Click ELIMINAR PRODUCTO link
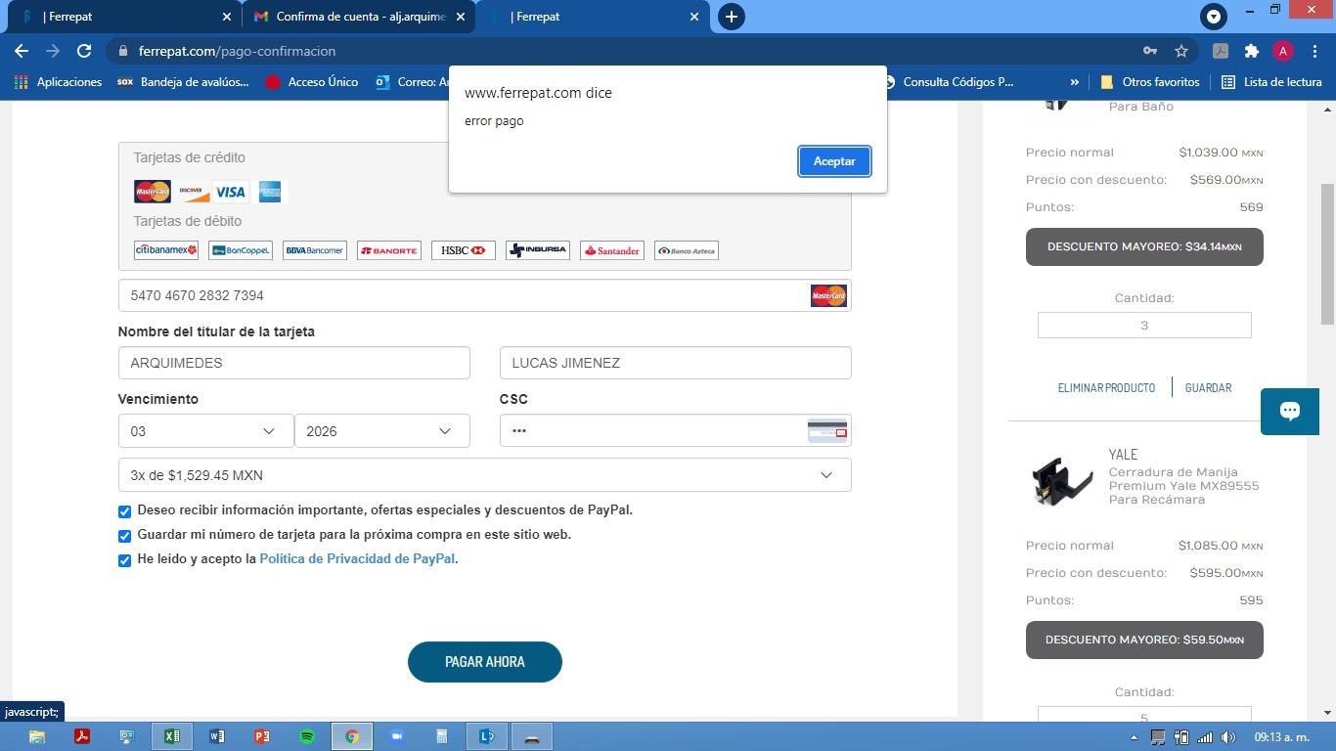Screen dimensions: 1336x751 point(1106,388)
